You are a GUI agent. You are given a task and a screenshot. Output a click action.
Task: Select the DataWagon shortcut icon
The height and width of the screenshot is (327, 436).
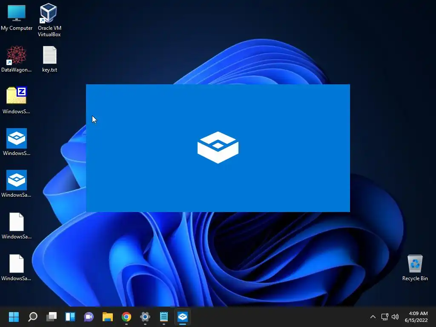[x=17, y=59]
